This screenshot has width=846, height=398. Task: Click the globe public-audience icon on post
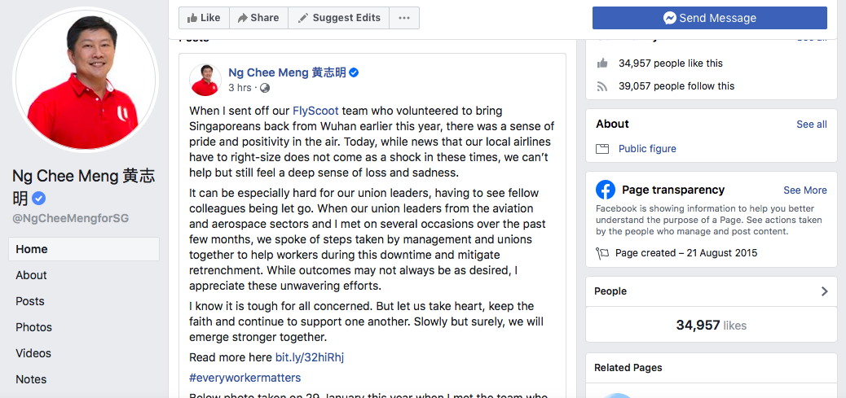pos(265,88)
